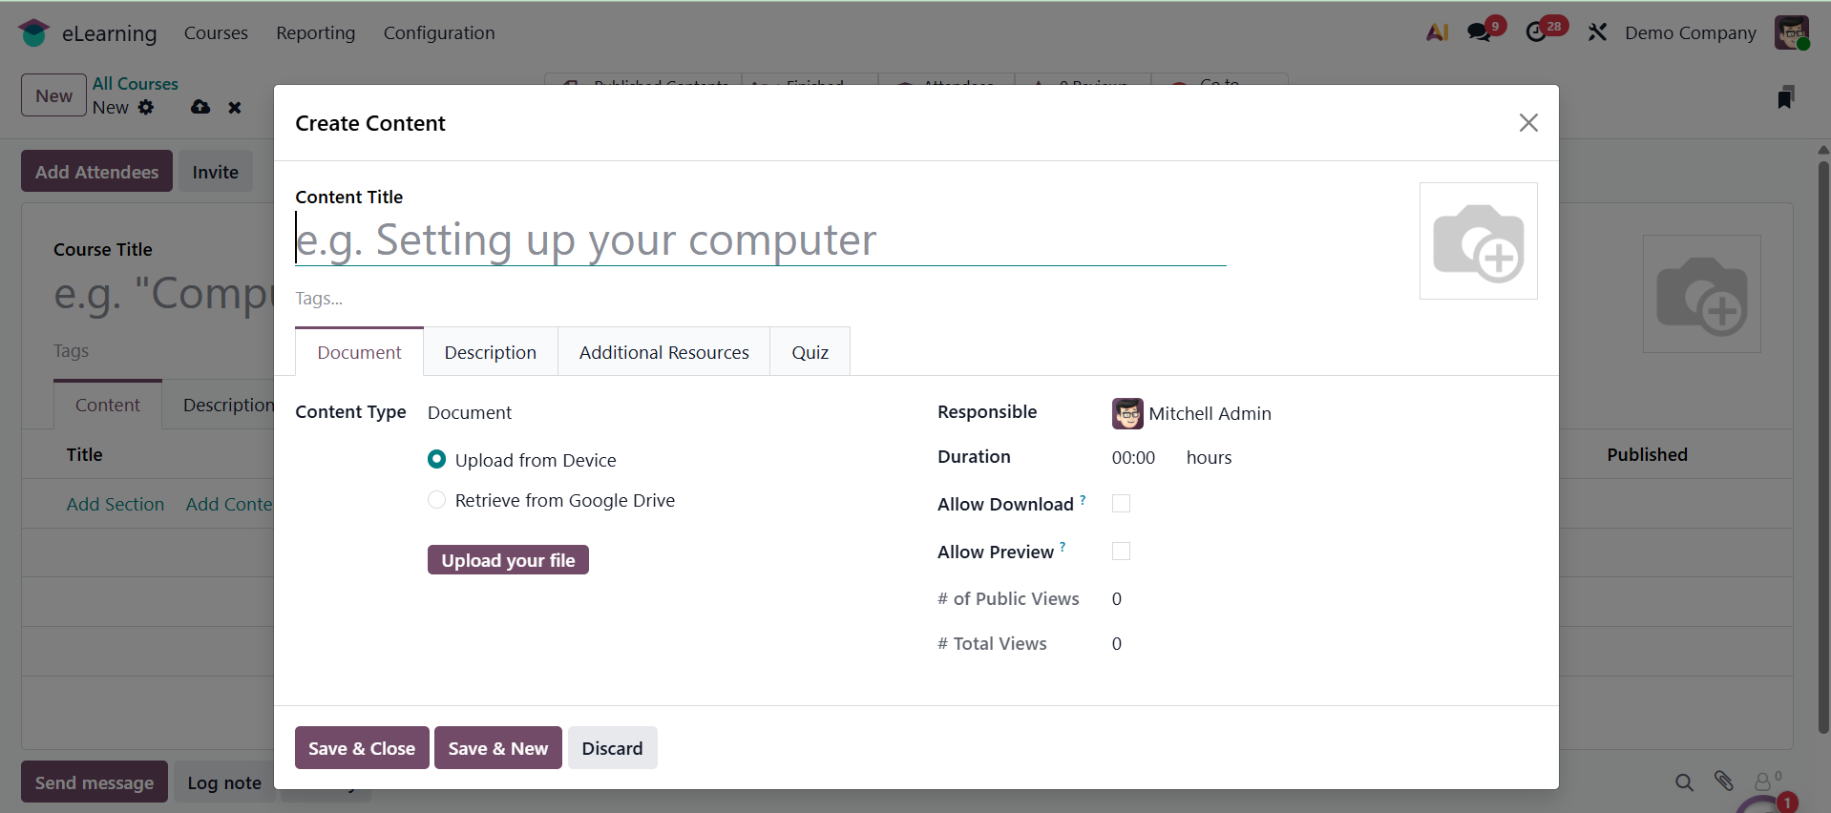Close the Create Content dialog
The height and width of the screenshot is (813, 1831).
tap(1528, 123)
